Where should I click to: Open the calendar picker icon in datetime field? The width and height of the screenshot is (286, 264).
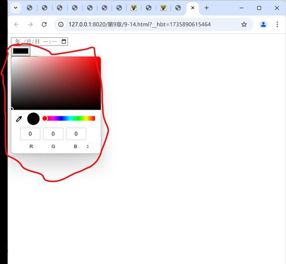coord(64,41)
